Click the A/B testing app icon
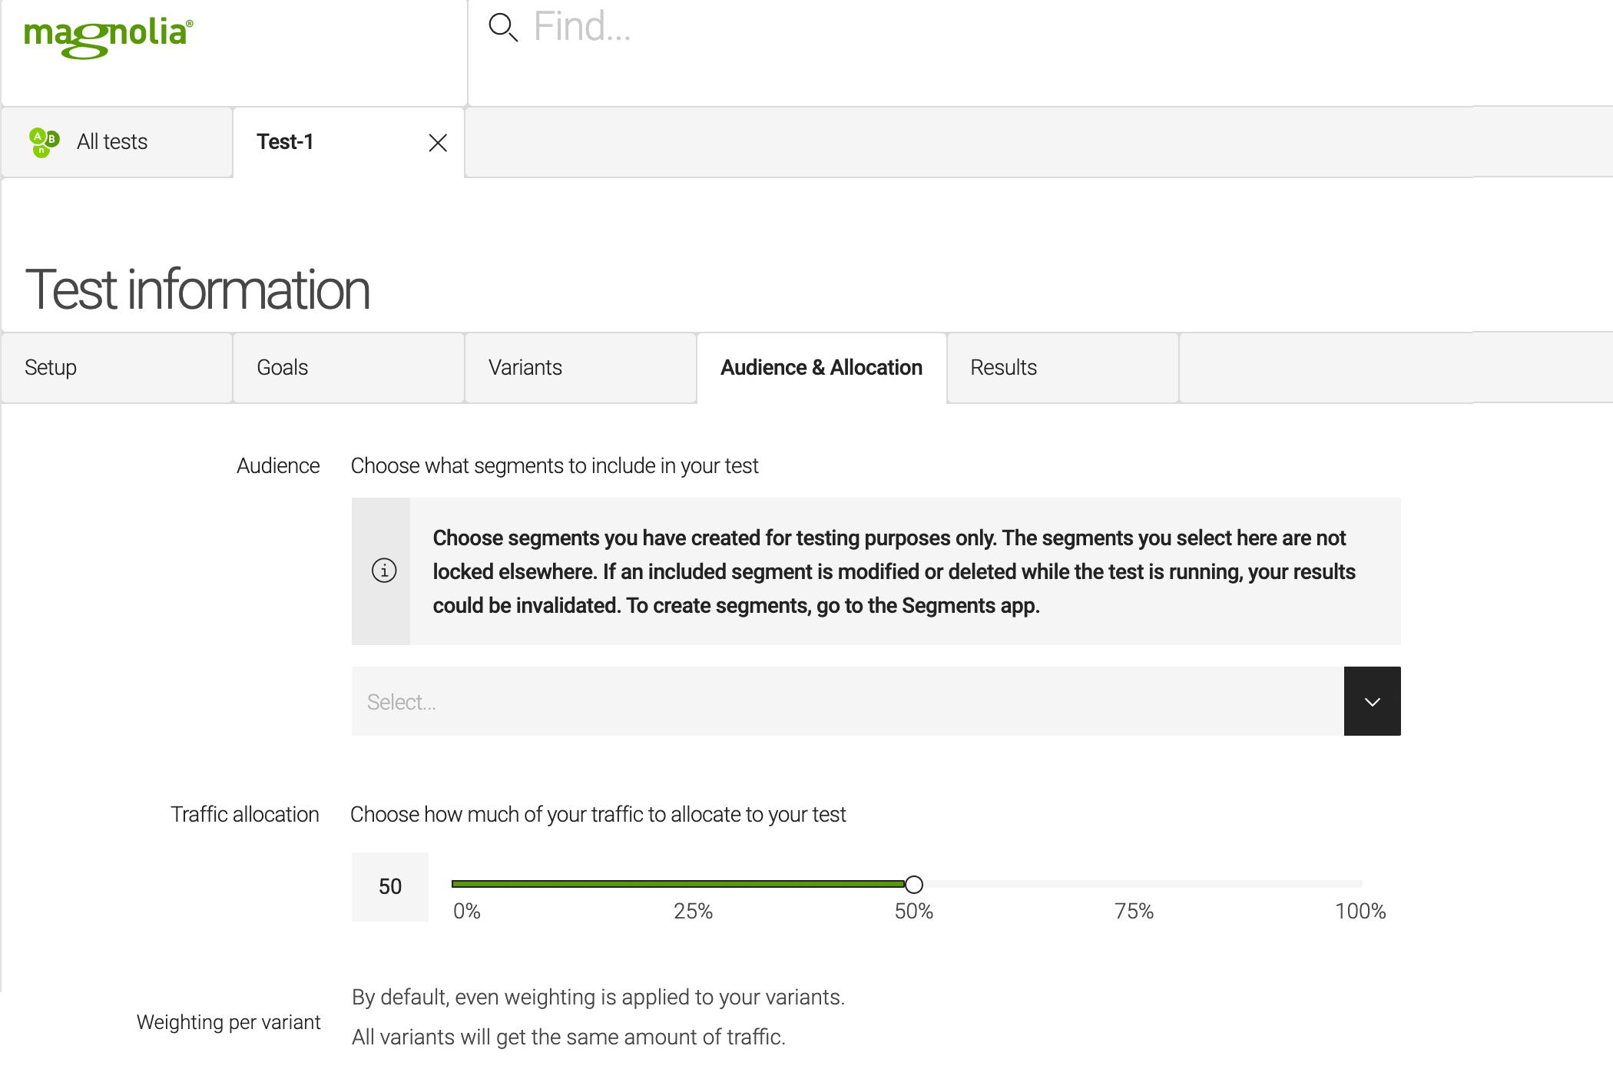Viewport: 1613px width, 1079px height. pos(44,142)
